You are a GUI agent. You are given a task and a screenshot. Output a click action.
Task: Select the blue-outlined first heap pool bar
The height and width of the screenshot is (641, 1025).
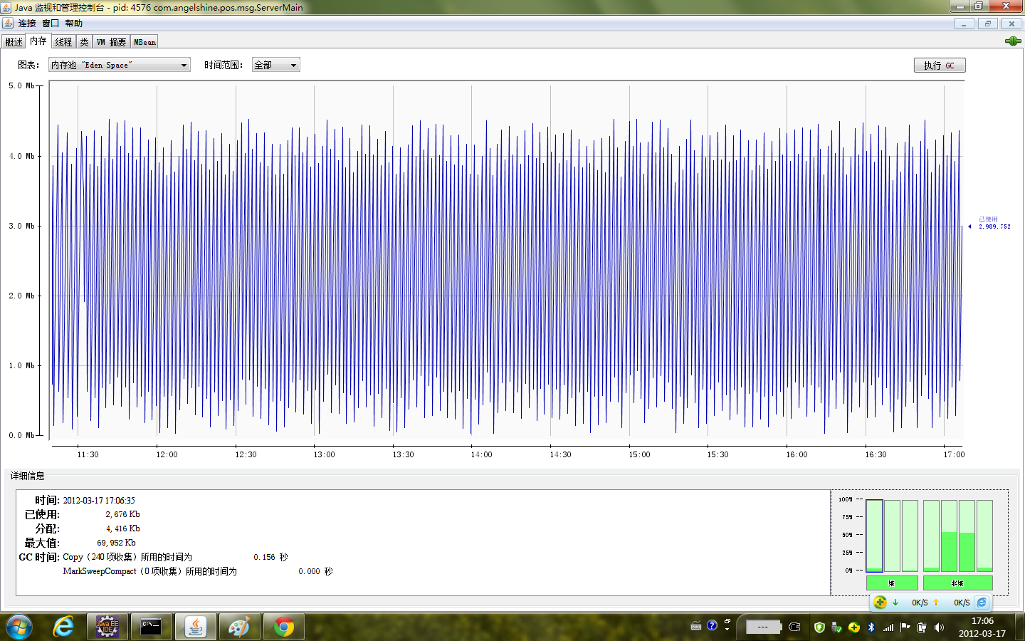pyautogui.click(x=875, y=536)
